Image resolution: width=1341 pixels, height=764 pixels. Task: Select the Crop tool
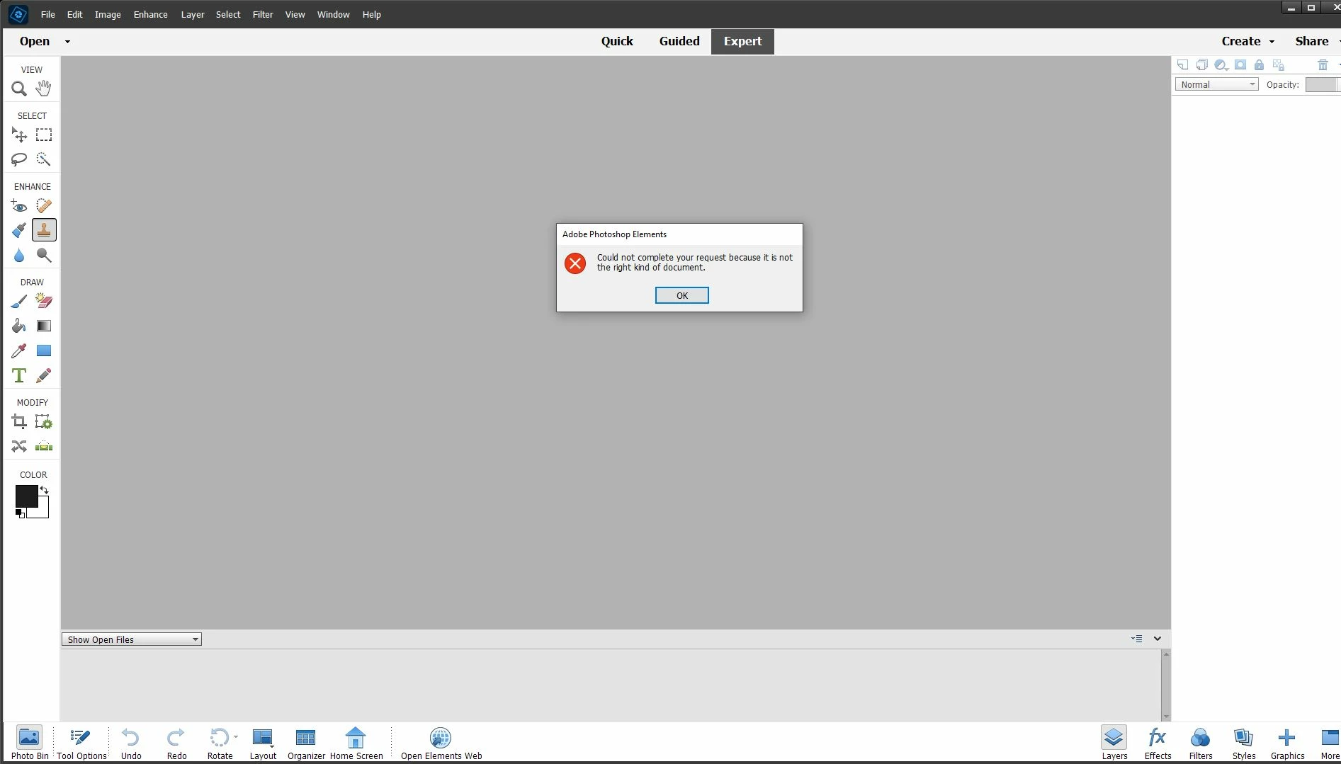click(x=19, y=422)
